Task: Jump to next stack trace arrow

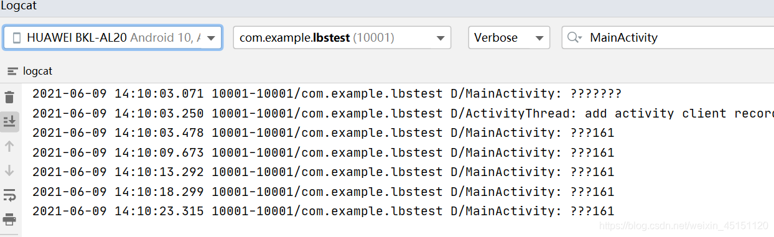Action: [x=9, y=170]
